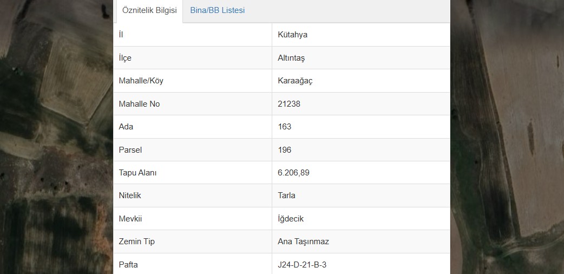
Task: Select the Karaağaç neighborhood value
Action: tap(295, 81)
